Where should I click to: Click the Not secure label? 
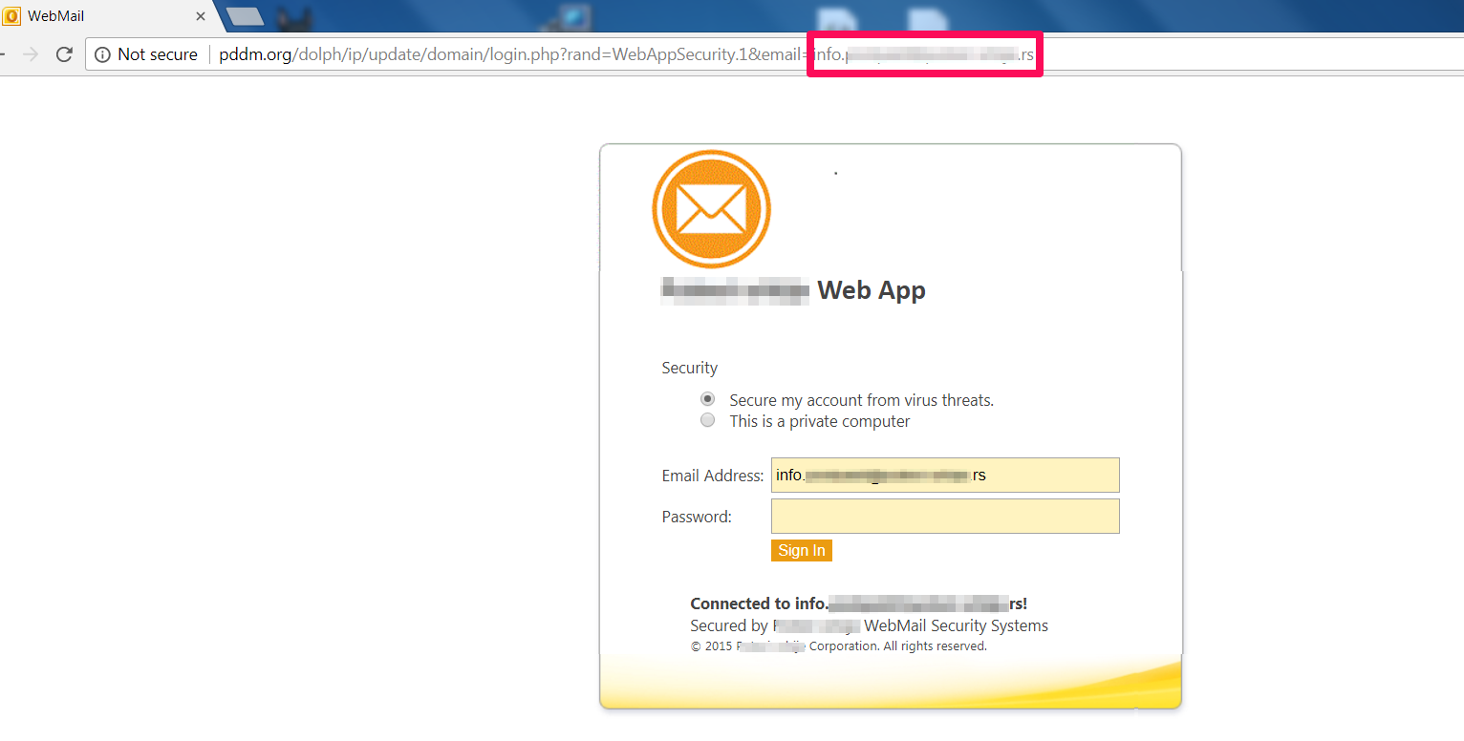(x=159, y=54)
